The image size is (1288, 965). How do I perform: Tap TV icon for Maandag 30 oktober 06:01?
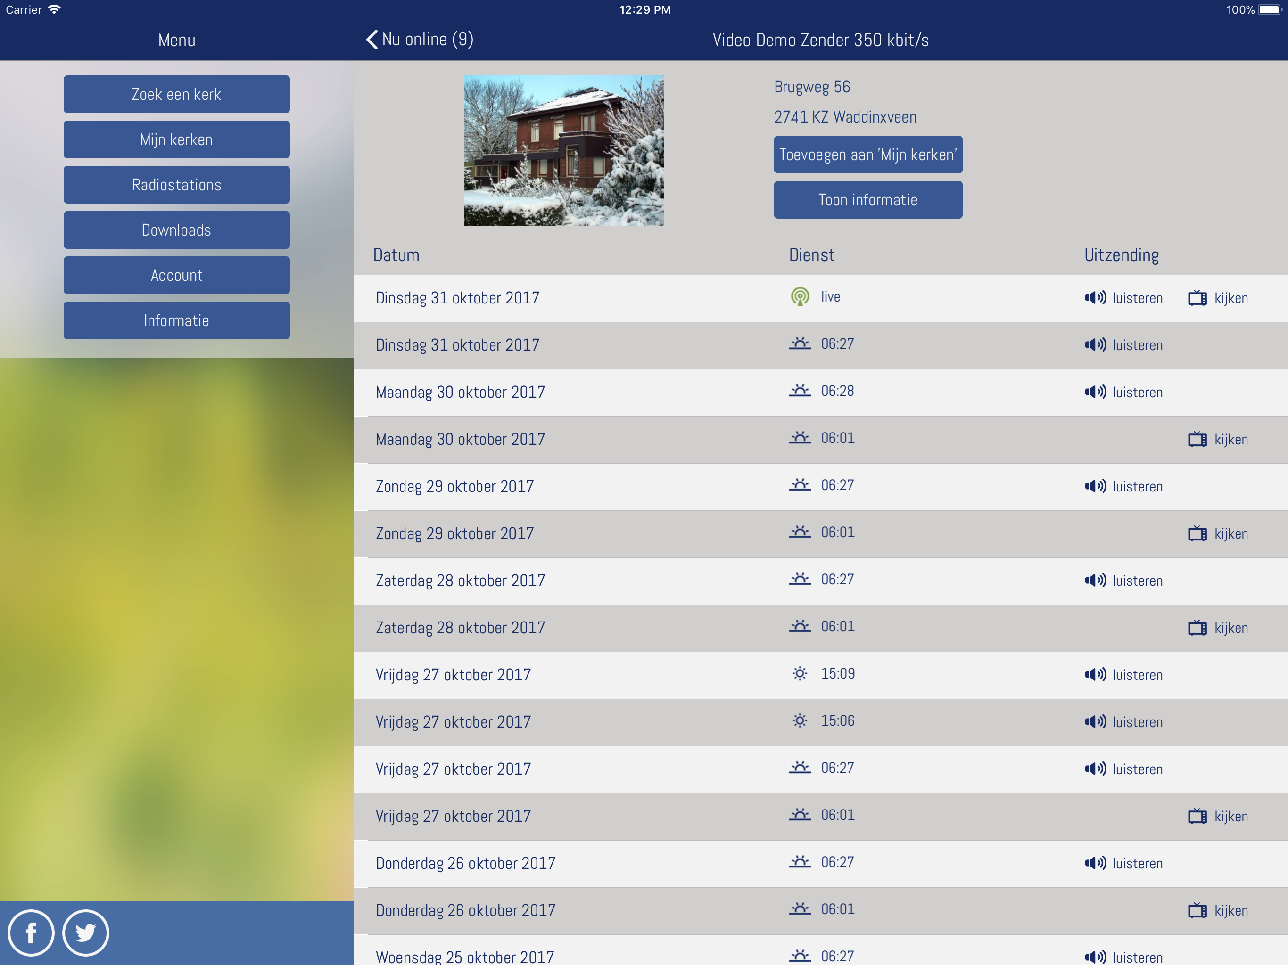click(1197, 440)
